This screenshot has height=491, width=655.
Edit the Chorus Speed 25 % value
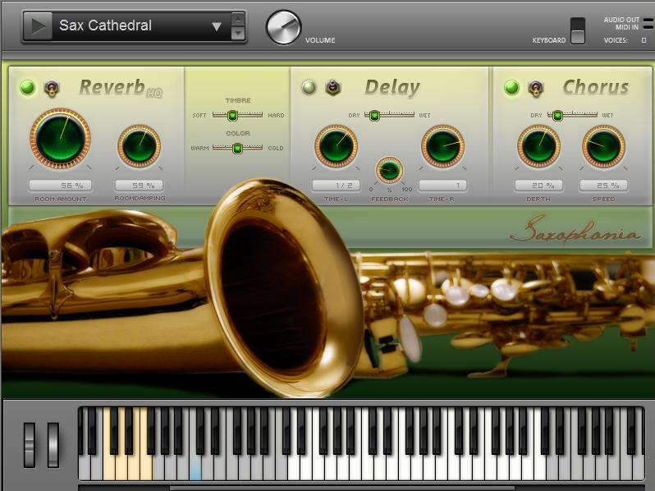click(603, 185)
